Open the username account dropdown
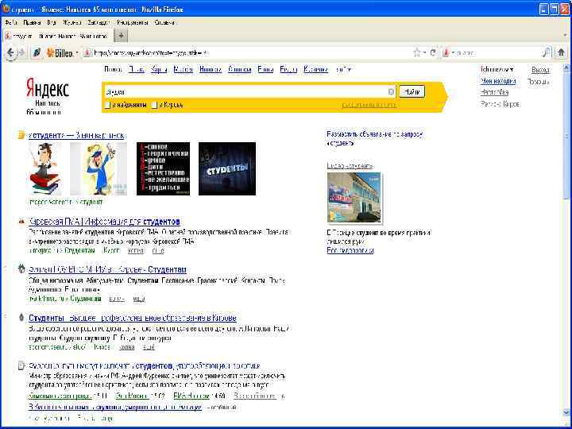The width and height of the screenshot is (572, 429). pos(497,69)
